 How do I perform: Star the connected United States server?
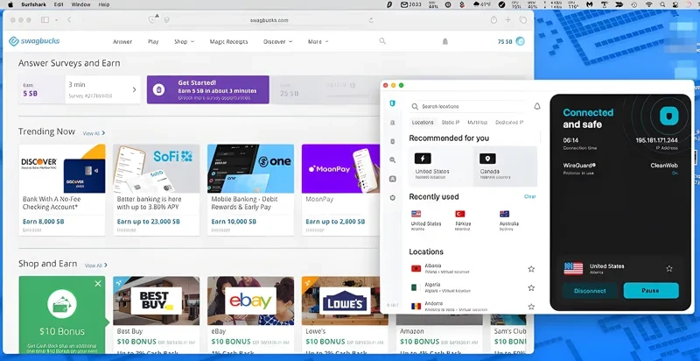point(669,268)
